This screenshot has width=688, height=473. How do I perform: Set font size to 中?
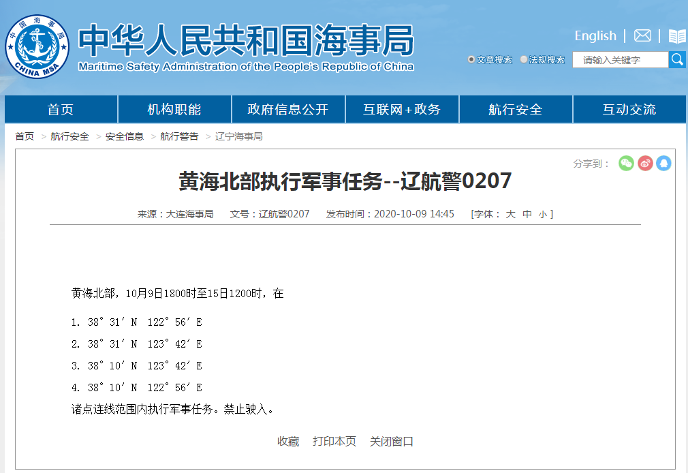click(x=527, y=214)
